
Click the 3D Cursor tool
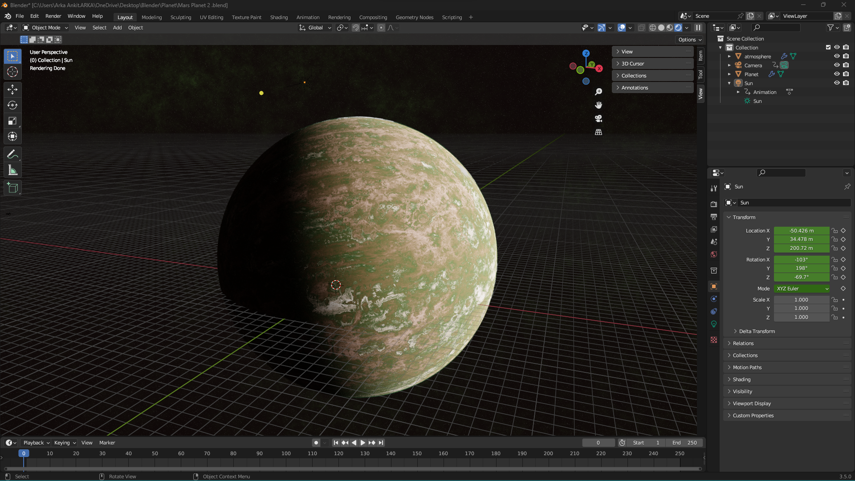12,72
